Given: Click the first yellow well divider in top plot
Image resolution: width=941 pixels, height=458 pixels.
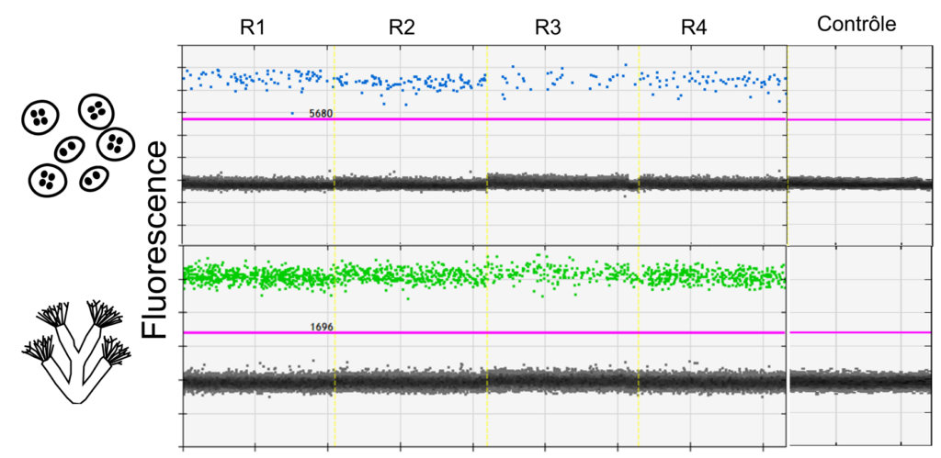Looking at the screenshot, I should (334, 147).
